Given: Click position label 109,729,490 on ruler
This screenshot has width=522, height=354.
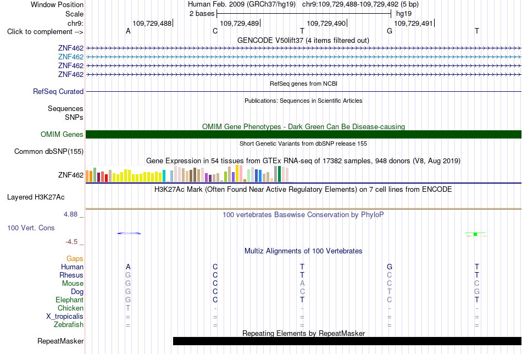Looking at the screenshot, I should click(326, 23).
